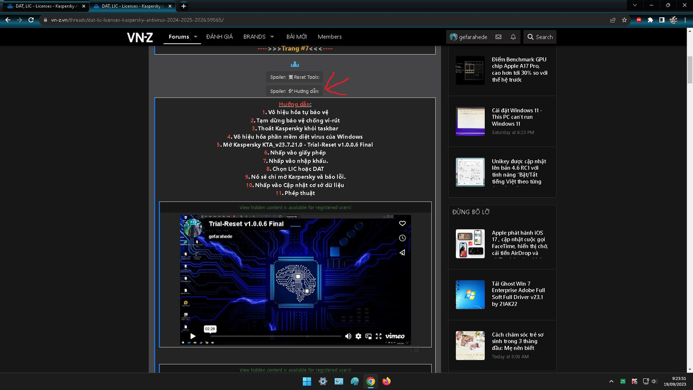Play the Trial-Reset Vimeo video
Screen dimensions: 693x390
(x=193, y=336)
